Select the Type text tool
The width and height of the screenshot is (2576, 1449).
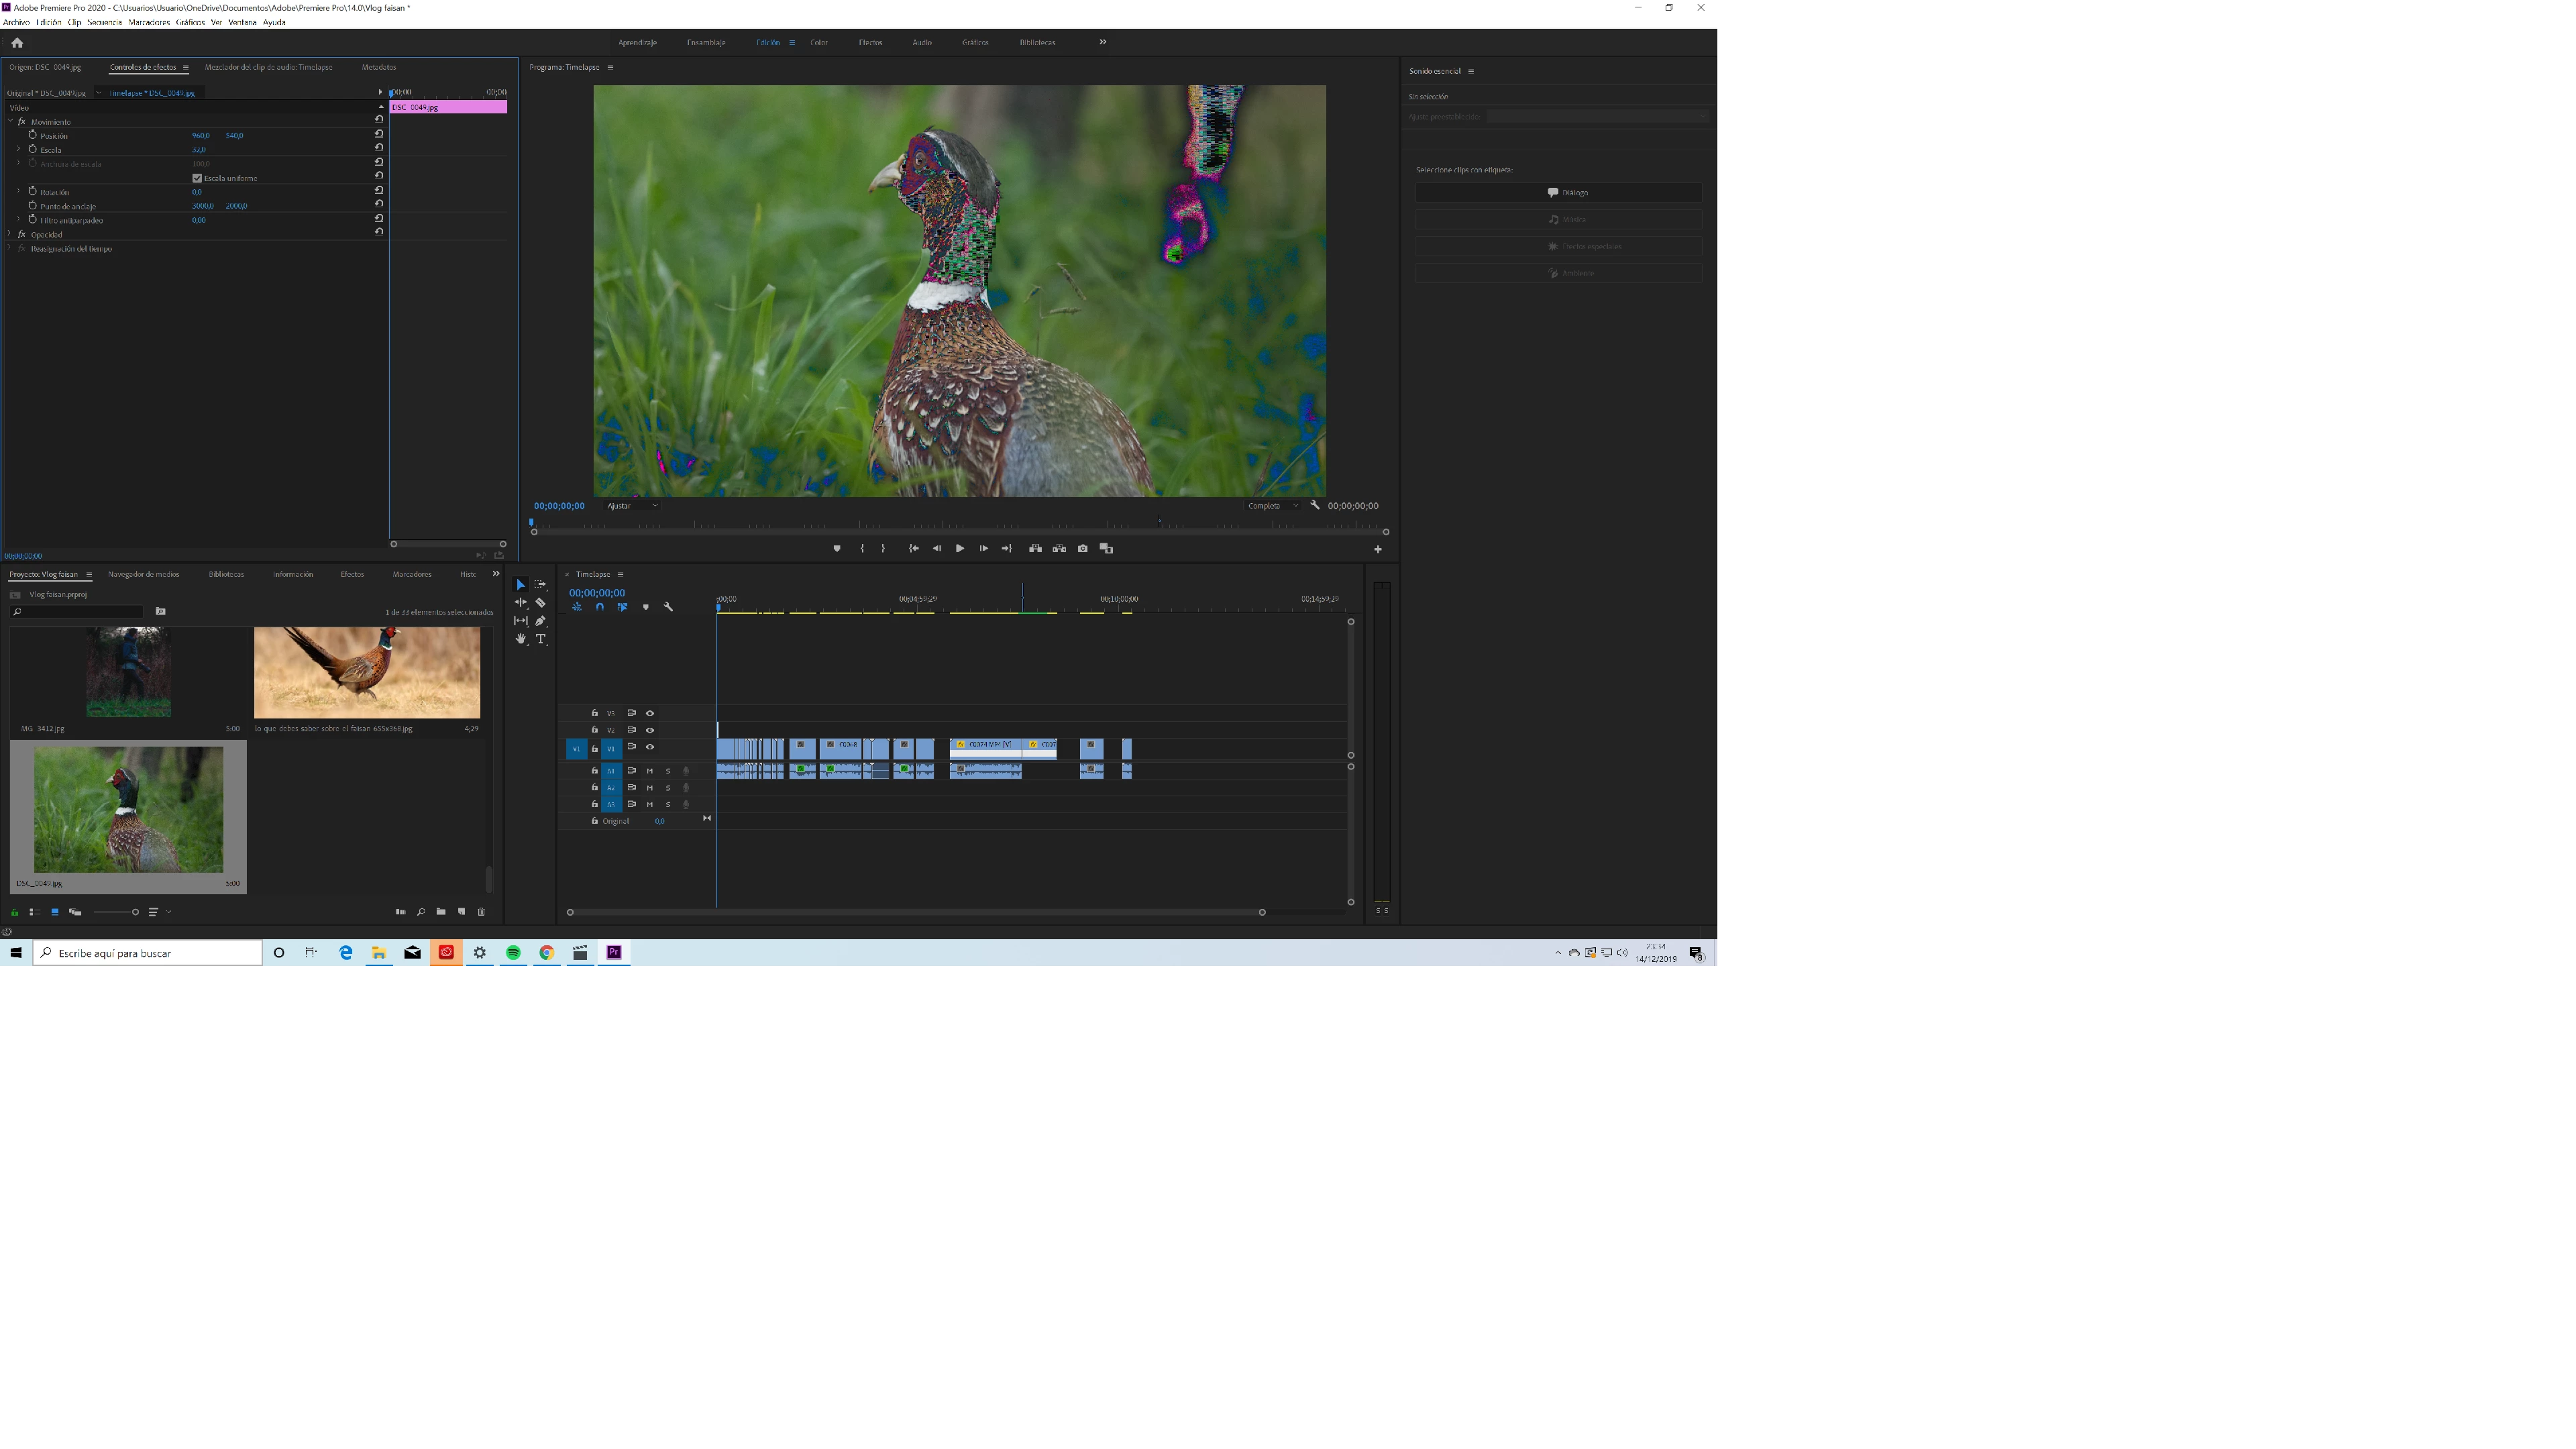pyautogui.click(x=541, y=639)
